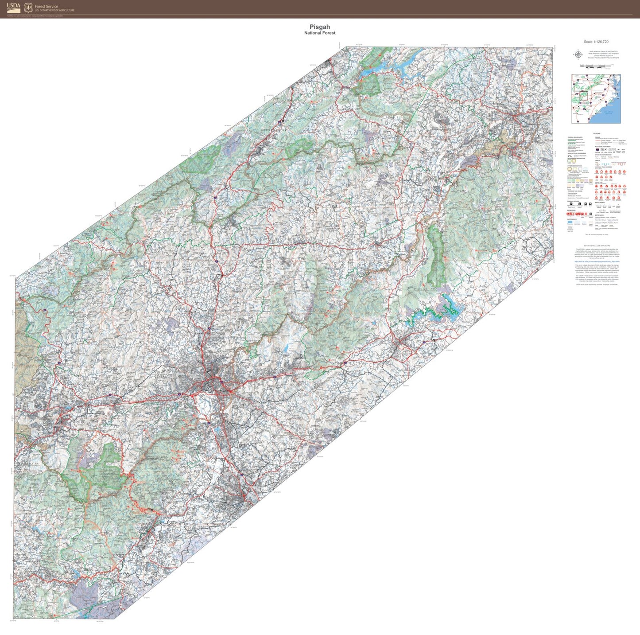Click a Historic Trail marker symbol in legend
The width and height of the screenshot is (640, 635).
click(x=596, y=186)
